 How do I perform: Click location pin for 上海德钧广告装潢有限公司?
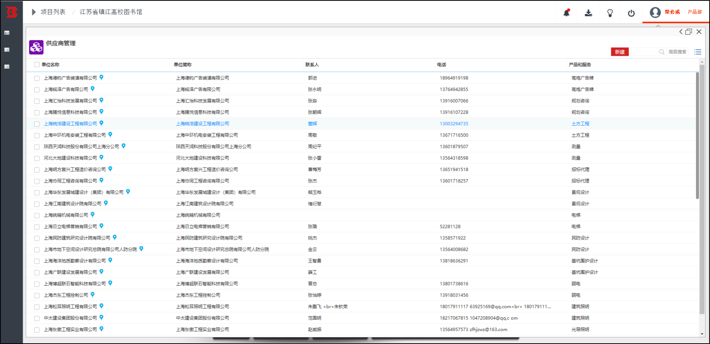101,78
